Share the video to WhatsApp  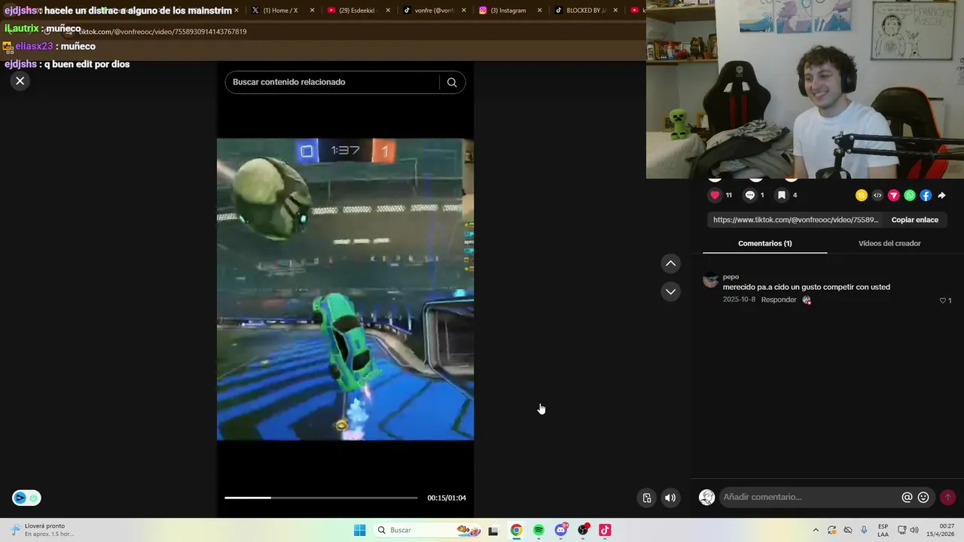910,195
